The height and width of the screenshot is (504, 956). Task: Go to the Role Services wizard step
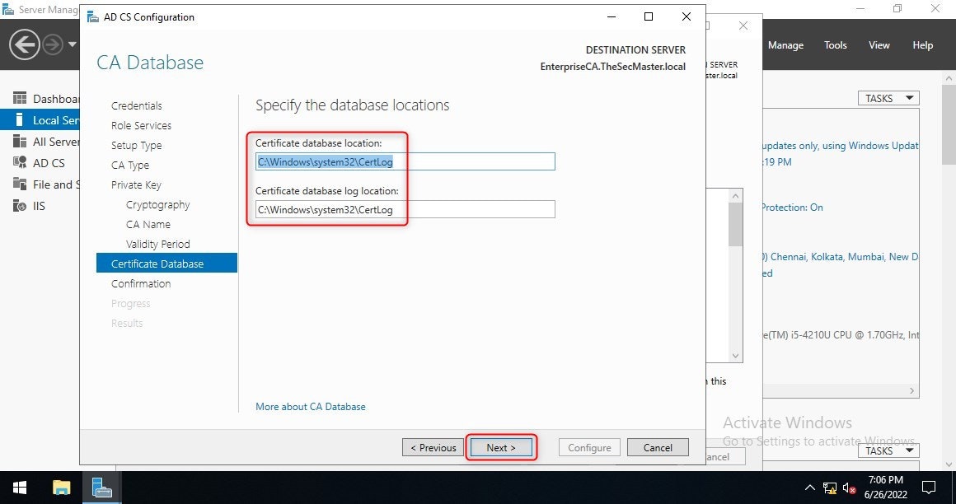[141, 125]
